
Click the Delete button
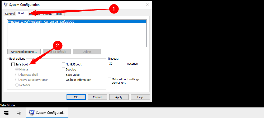pyautogui.click(x=87, y=52)
